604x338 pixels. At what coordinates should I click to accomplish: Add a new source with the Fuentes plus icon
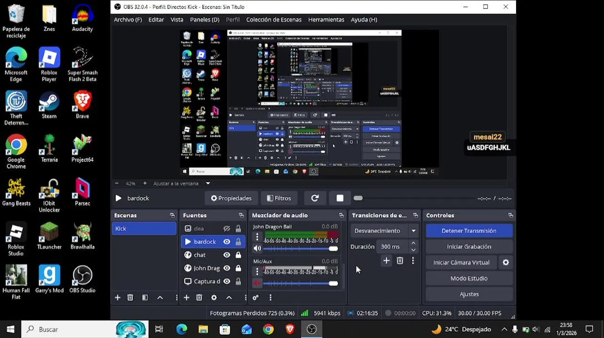[x=186, y=298]
